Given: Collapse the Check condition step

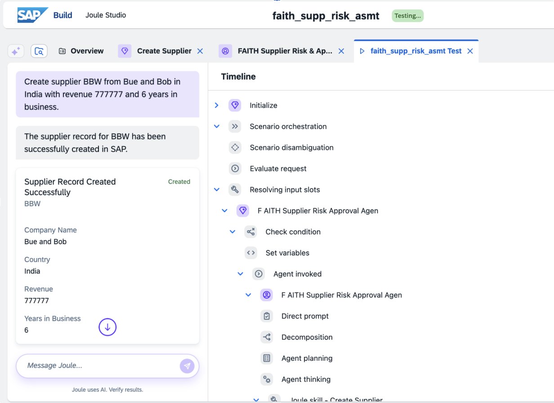Looking at the screenshot, I should 232,232.
